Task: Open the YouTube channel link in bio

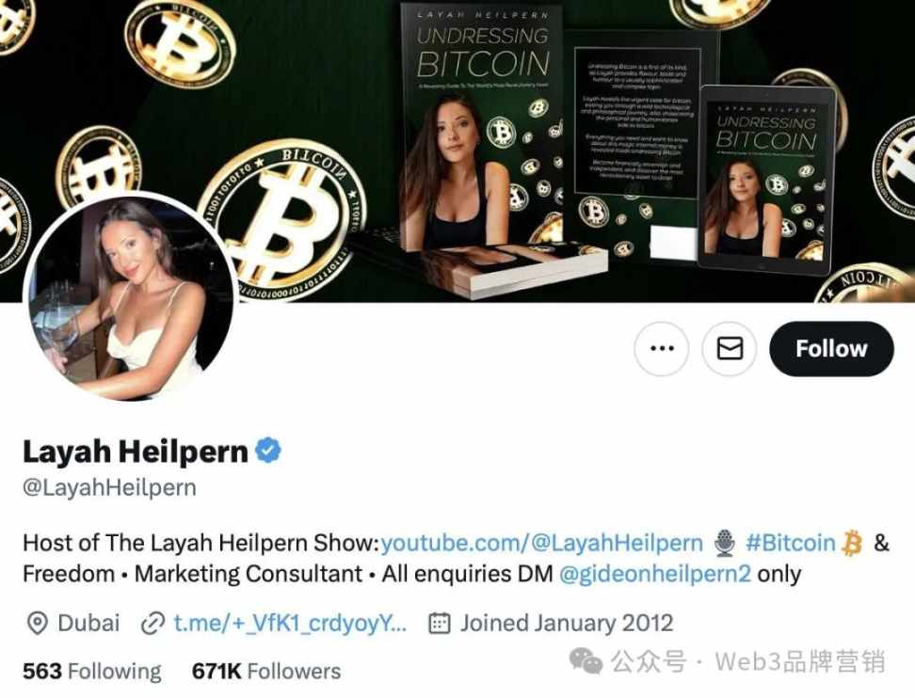Action: click(x=541, y=543)
